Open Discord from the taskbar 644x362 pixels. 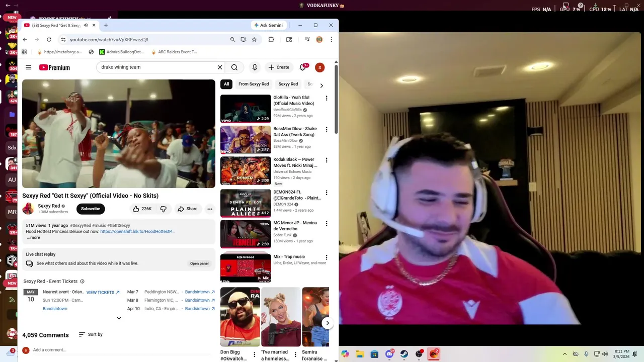[389, 354]
